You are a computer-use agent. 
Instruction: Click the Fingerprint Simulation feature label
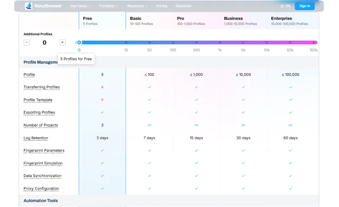(x=43, y=163)
